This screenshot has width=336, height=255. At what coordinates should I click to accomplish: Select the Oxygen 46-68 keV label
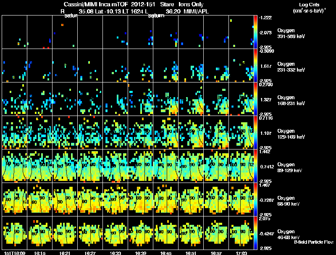point(289,234)
